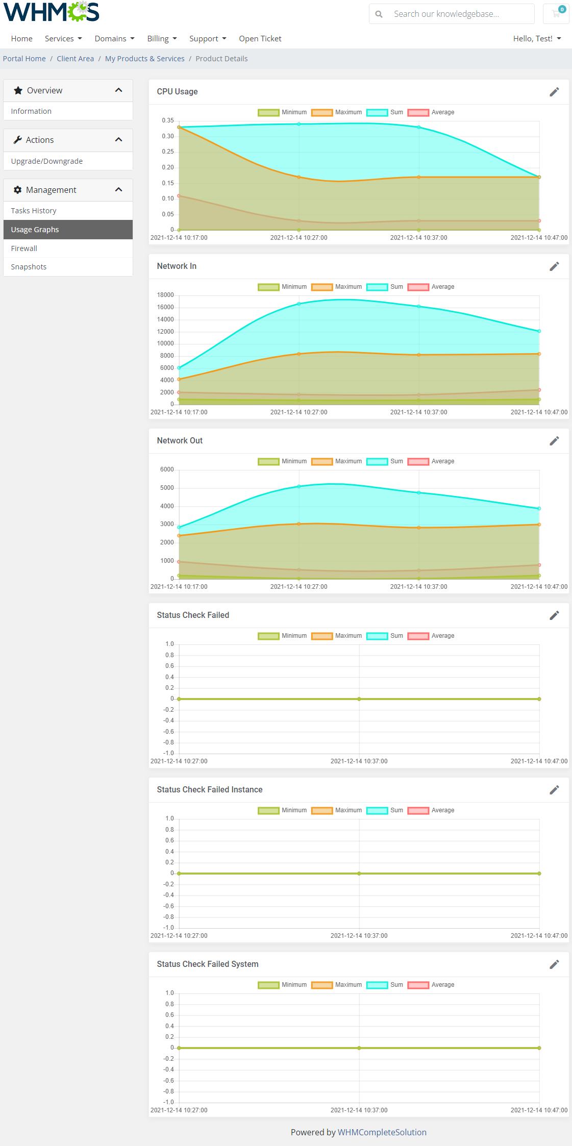572x1146 pixels.
Task: Select Upgrade/Downgrade in the sidebar
Action: 68,161
